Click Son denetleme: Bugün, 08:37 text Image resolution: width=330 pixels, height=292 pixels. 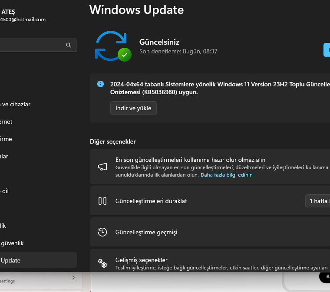click(x=178, y=51)
